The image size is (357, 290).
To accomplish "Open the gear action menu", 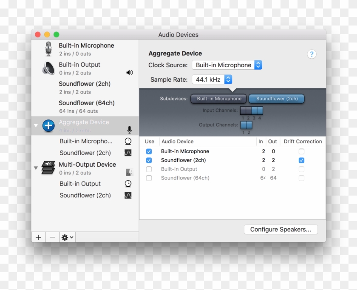I will click(x=67, y=237).
